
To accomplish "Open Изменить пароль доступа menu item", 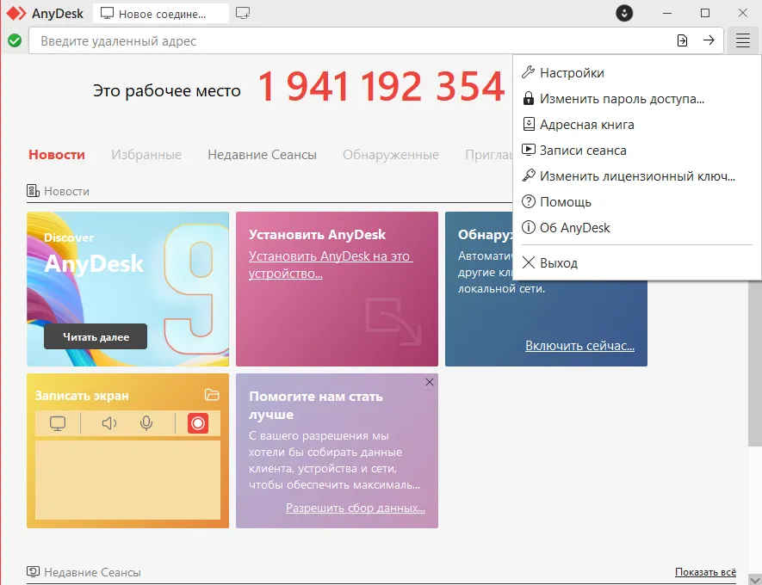I will (x=622, y=99).
